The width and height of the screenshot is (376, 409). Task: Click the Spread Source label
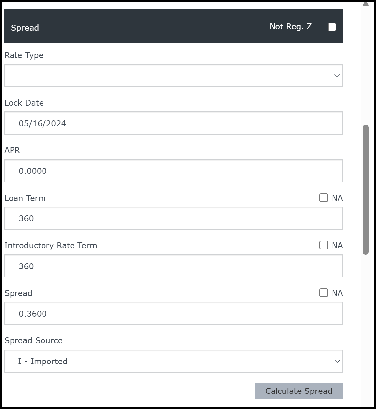click(33, 340)
